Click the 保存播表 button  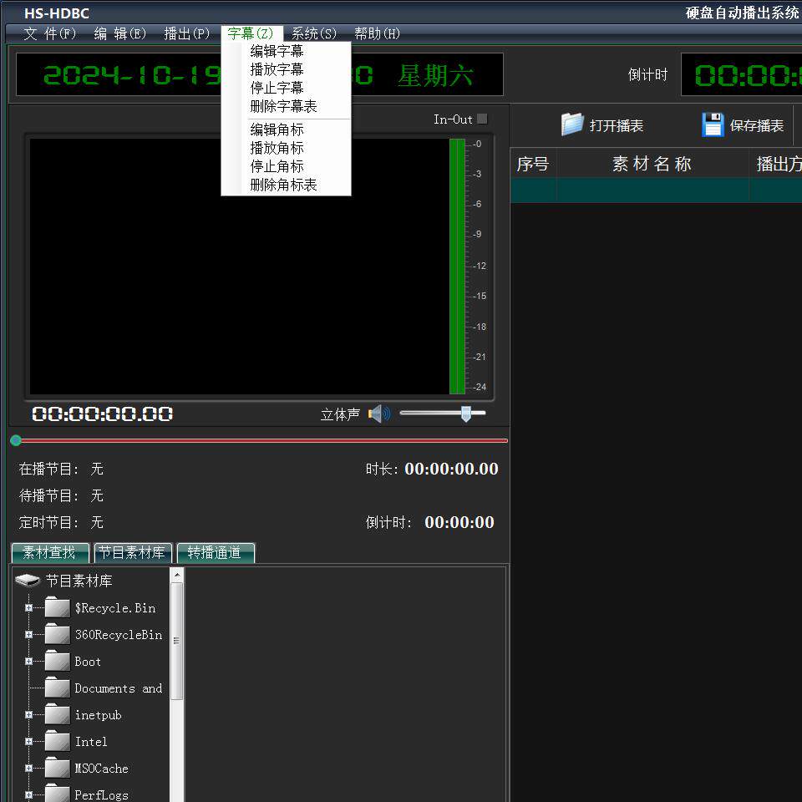coord(747,124)
